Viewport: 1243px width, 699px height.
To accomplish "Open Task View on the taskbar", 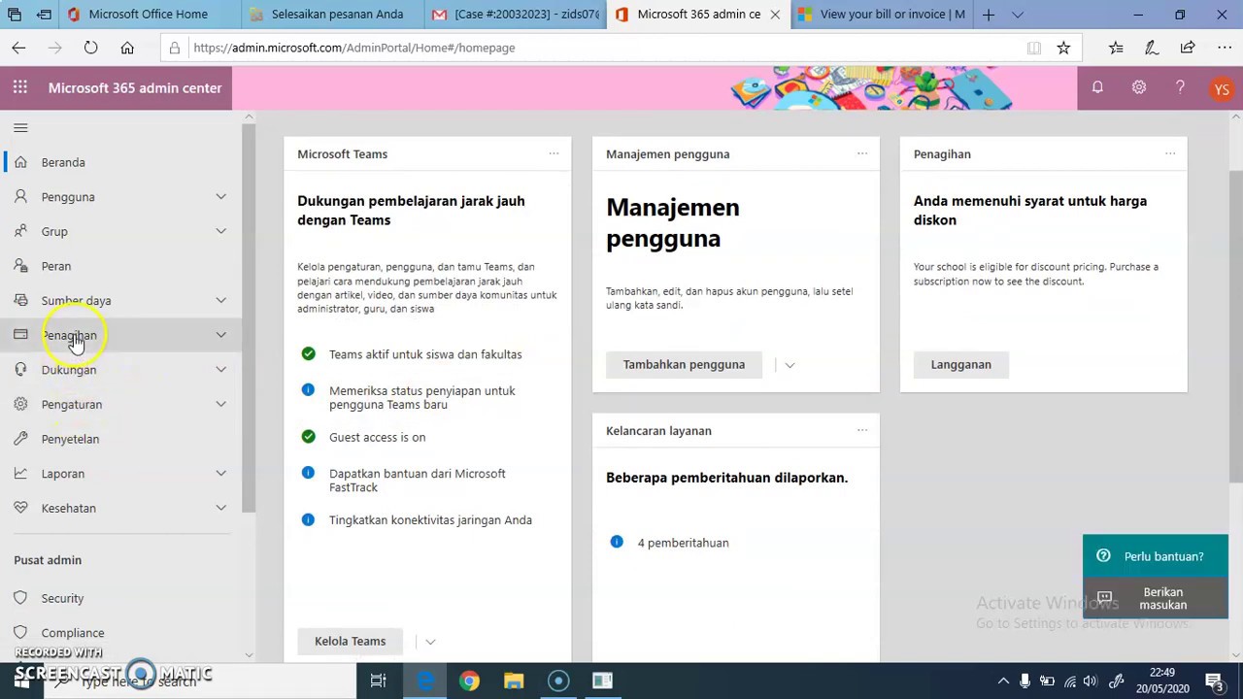I will tap(378, 682).
